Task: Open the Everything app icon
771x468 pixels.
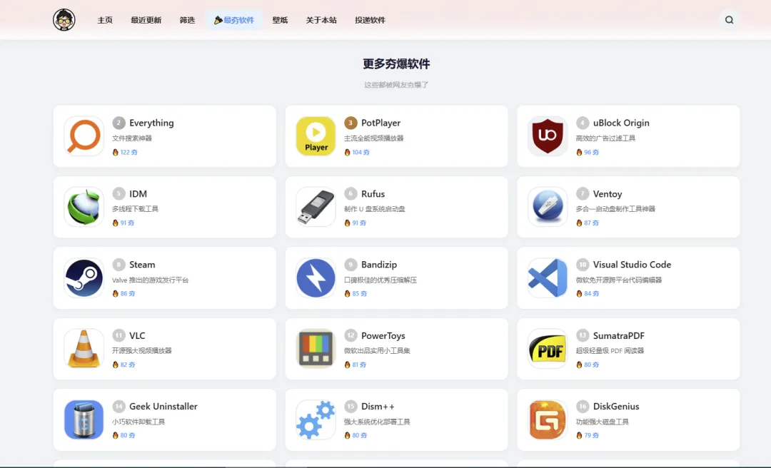Action: pyautogui.click(x=84, y=136)
